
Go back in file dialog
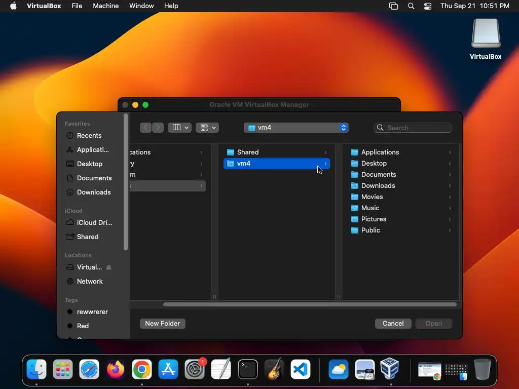(145, 128)
